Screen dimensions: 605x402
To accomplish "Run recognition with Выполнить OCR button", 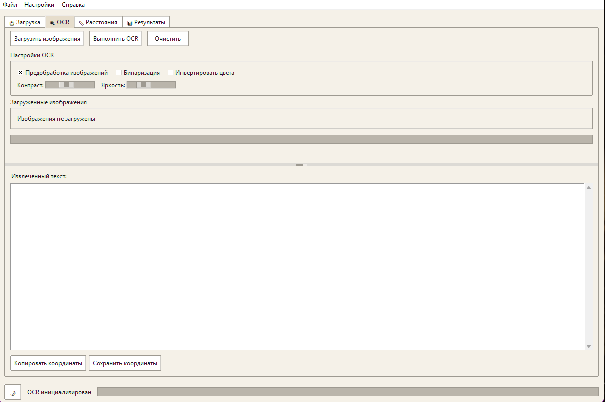I will pos(116,39).
